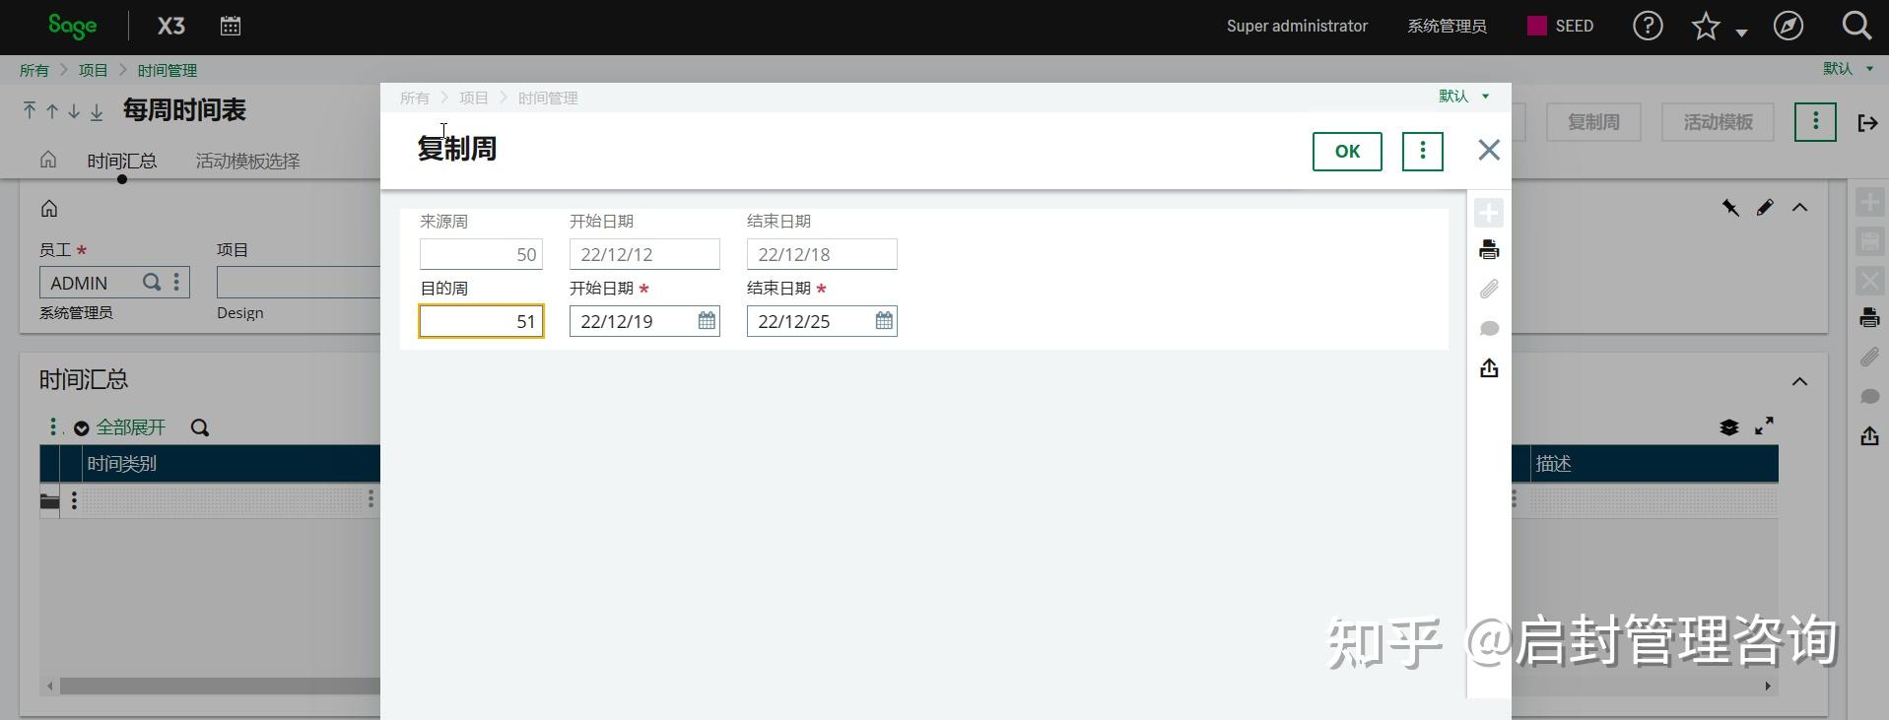Go to the last record arrow
The width and height of the screenshot is (1889, 720).
pos(97,111)
